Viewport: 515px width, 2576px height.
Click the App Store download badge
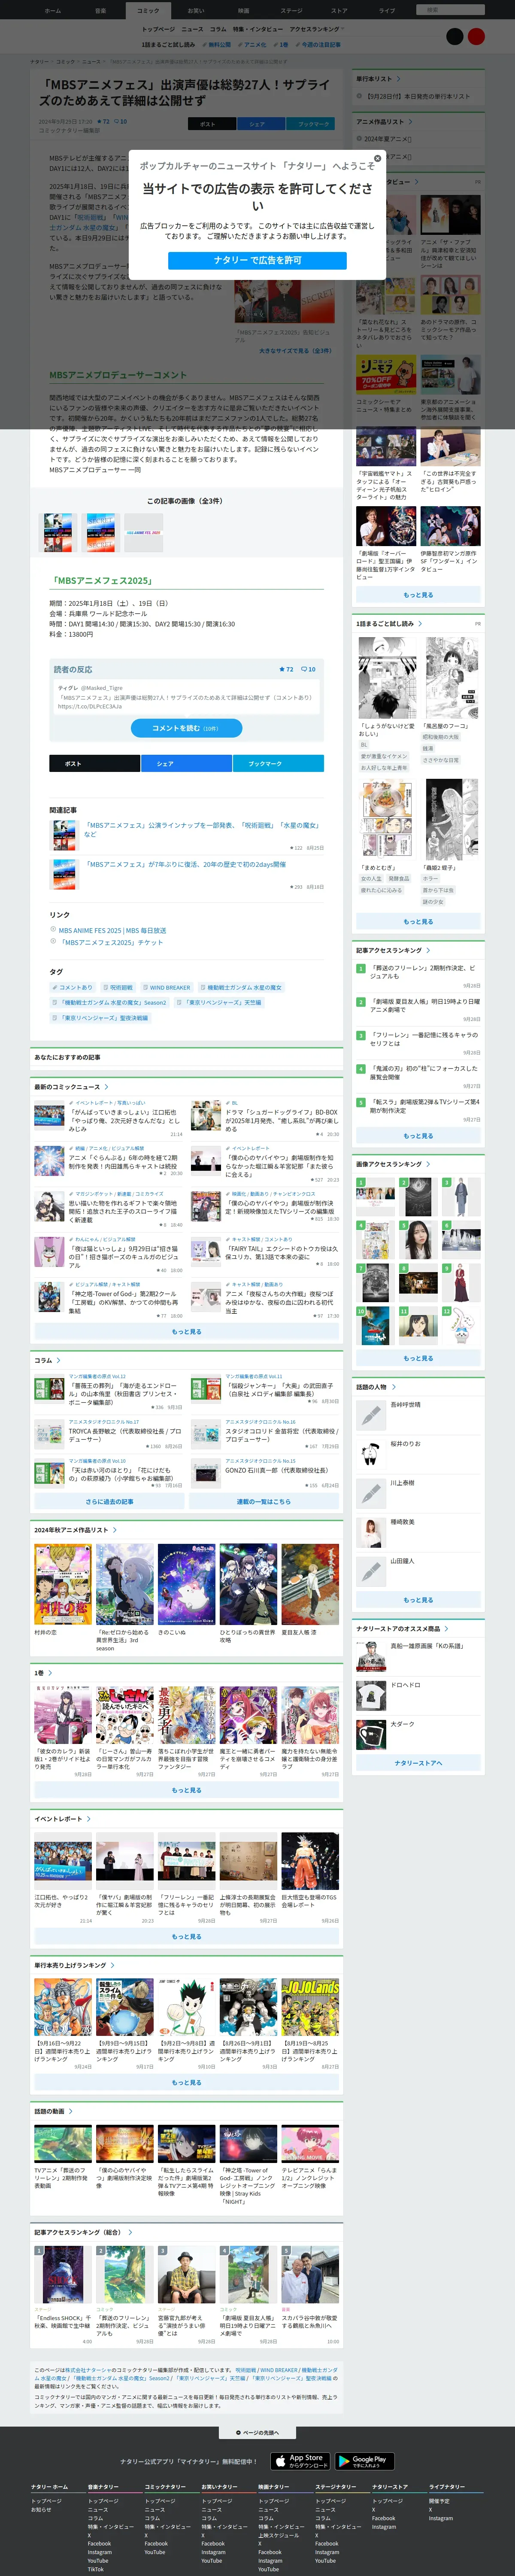(x=301, y=2461)
